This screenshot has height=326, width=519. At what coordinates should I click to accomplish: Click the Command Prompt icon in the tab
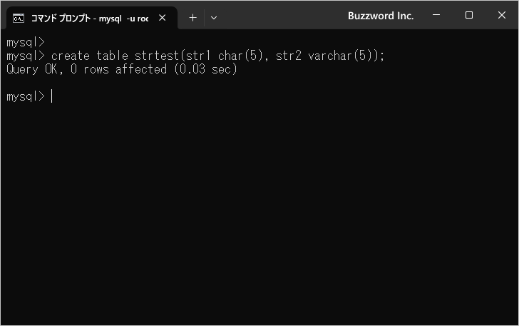19,17
